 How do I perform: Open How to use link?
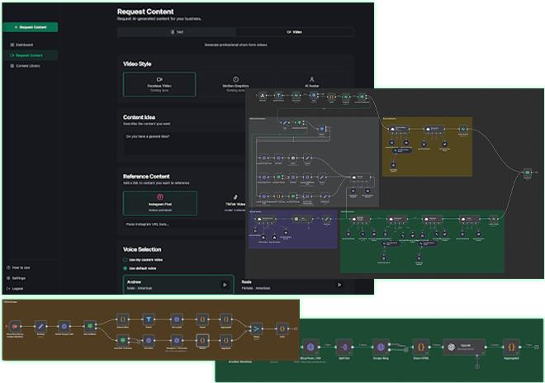click(18, 267)
